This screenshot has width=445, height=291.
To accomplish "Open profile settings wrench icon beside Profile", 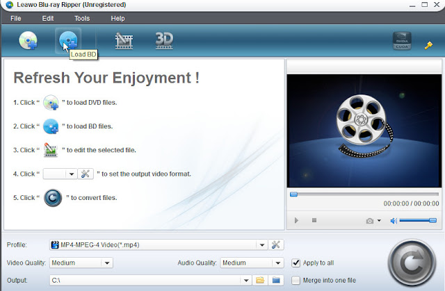I will pyautogui.click(x=276, y=244).
